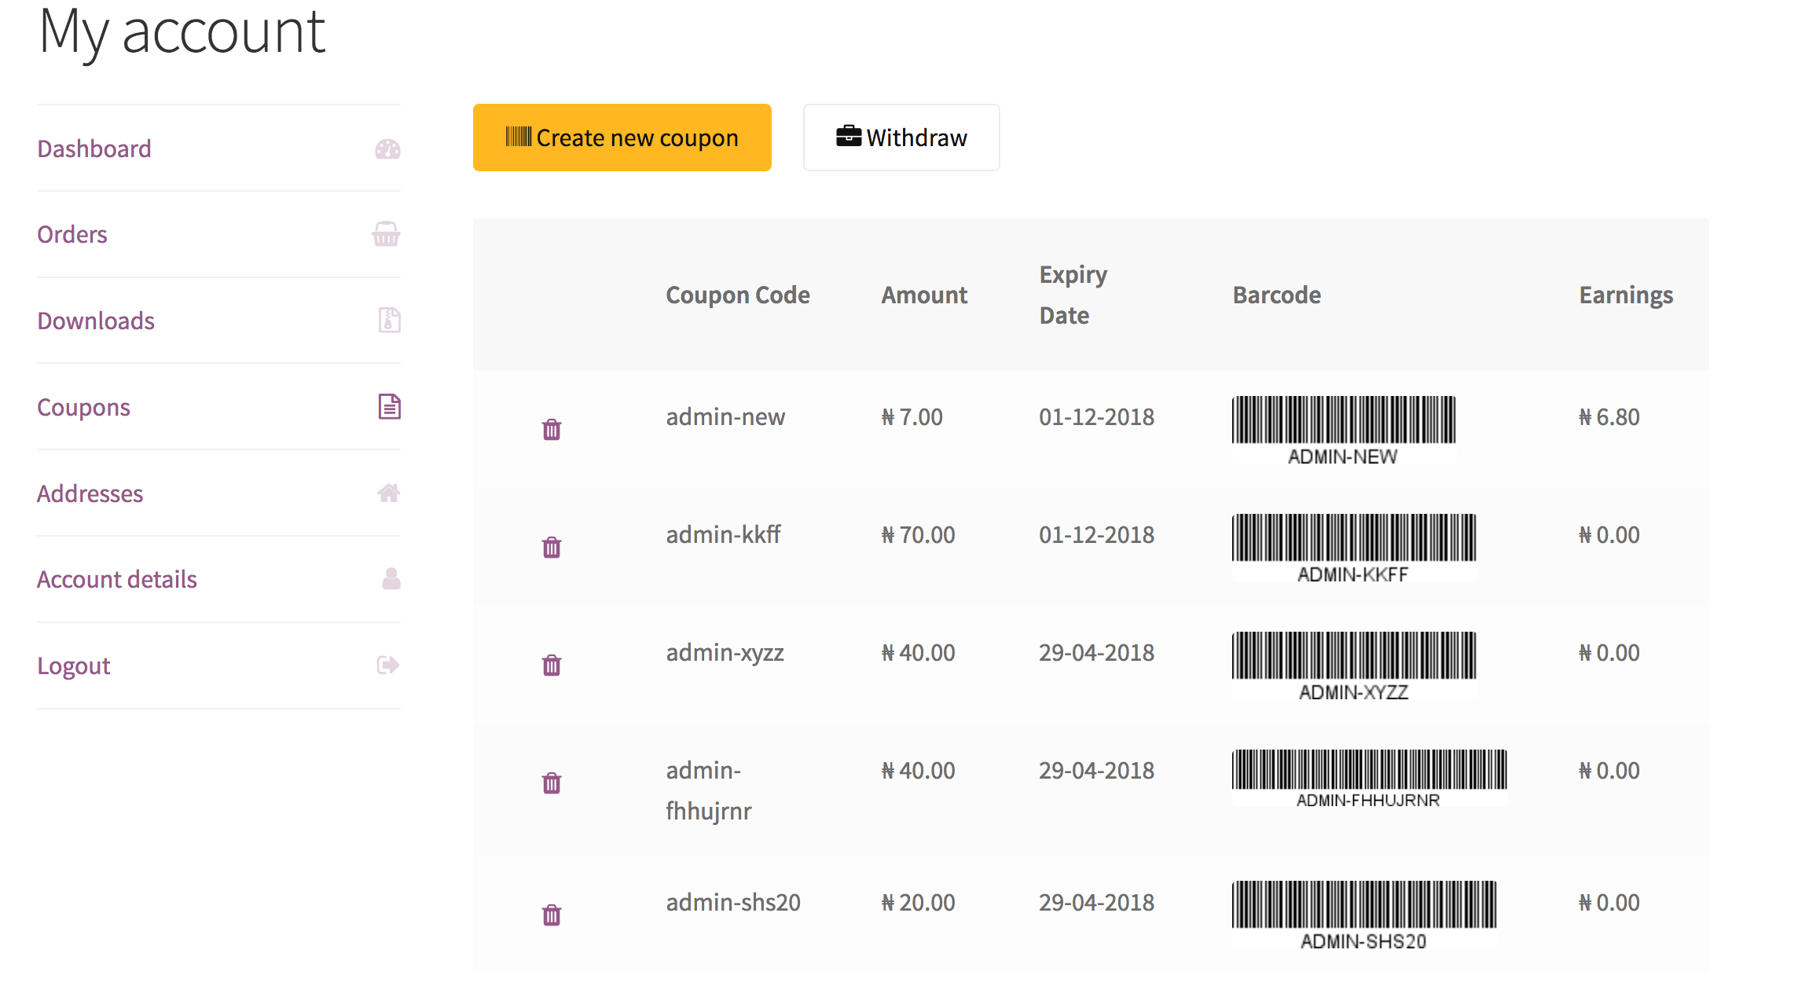Click the Orders basket icon
1798x1001 pixels.
[x=386, y=234]
